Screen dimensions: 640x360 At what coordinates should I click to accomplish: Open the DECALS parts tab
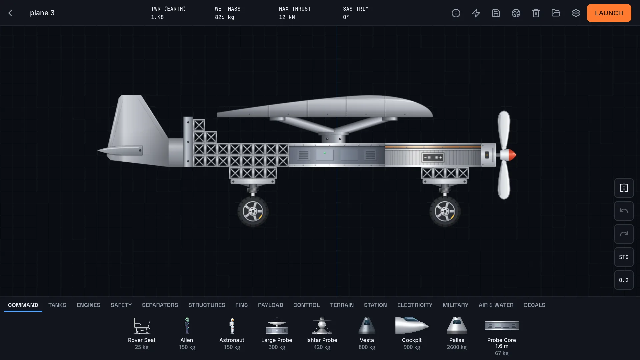534,305
